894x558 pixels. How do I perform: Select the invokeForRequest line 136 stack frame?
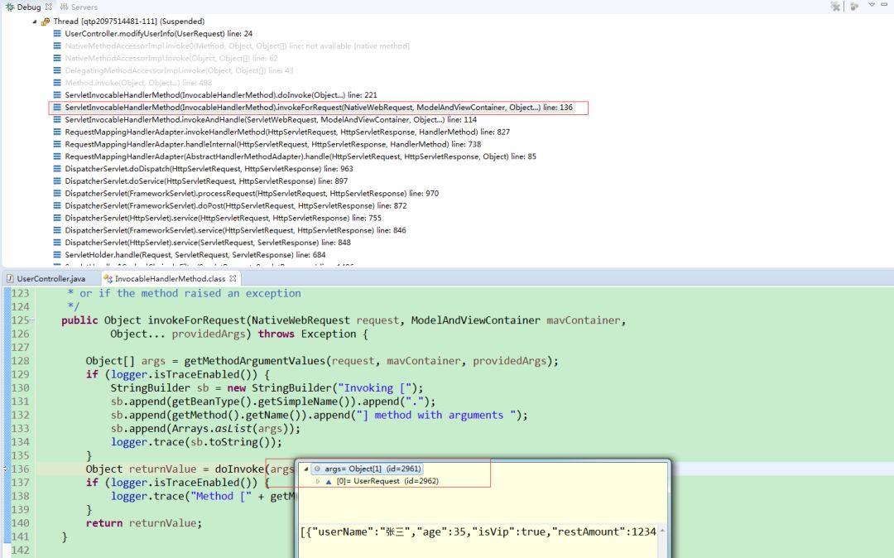[x=319, y=107]
